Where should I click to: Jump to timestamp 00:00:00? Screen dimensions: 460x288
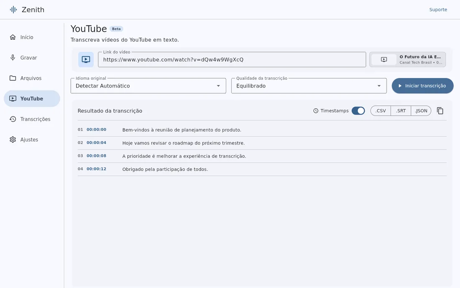click(96, 129)
